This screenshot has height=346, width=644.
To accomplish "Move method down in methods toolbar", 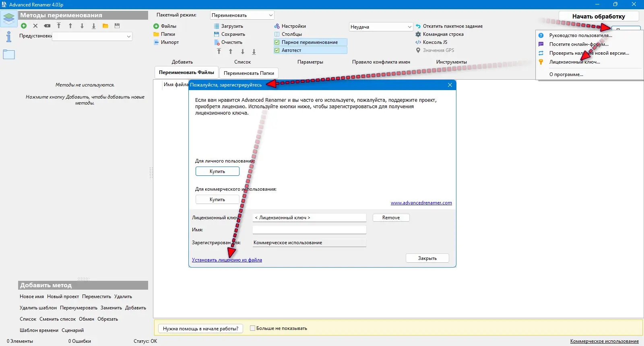I will 82,26.
